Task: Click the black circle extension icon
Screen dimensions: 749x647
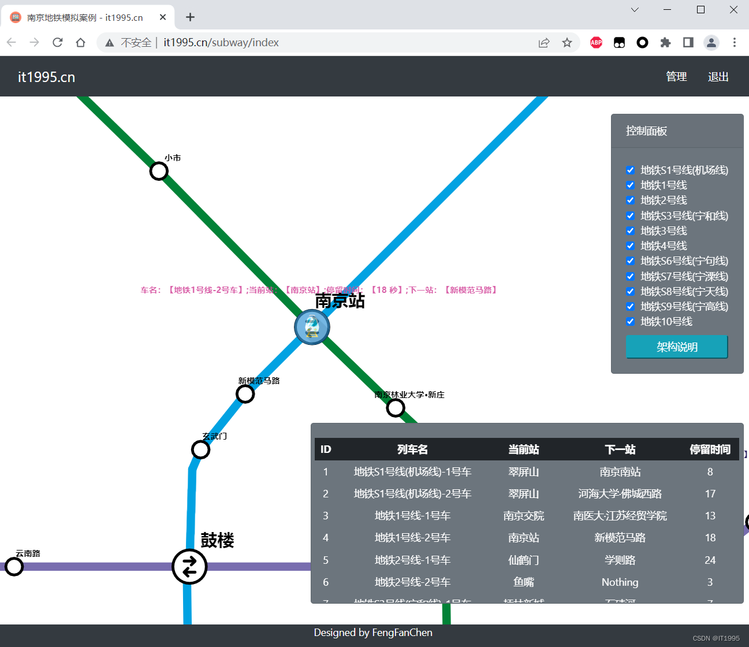Action: (x=642, y=42)
